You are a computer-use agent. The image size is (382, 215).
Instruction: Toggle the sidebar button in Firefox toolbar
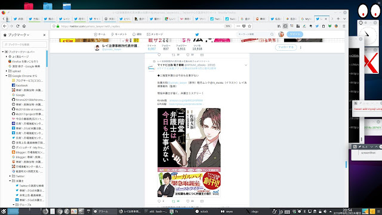(285, 26)
